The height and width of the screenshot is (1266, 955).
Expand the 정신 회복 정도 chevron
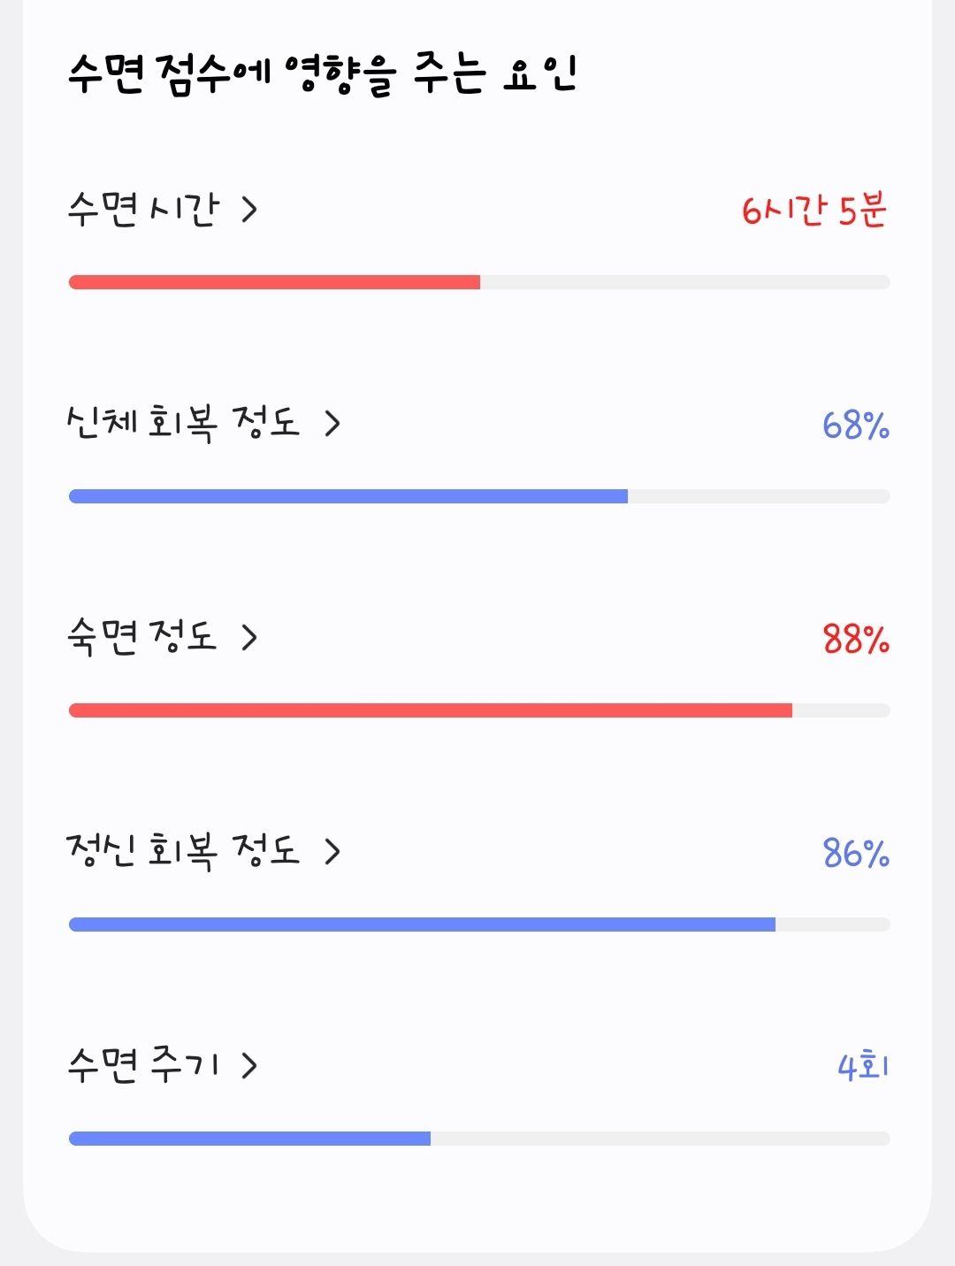point(332,851)
